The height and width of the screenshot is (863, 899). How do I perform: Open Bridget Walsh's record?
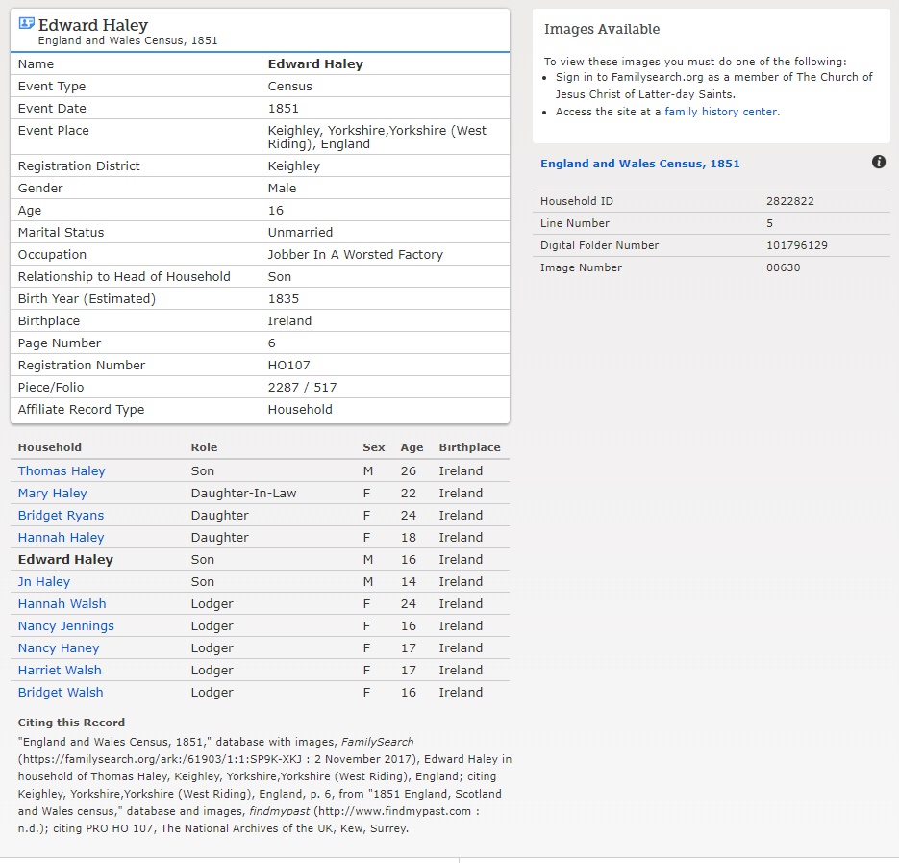61,693
